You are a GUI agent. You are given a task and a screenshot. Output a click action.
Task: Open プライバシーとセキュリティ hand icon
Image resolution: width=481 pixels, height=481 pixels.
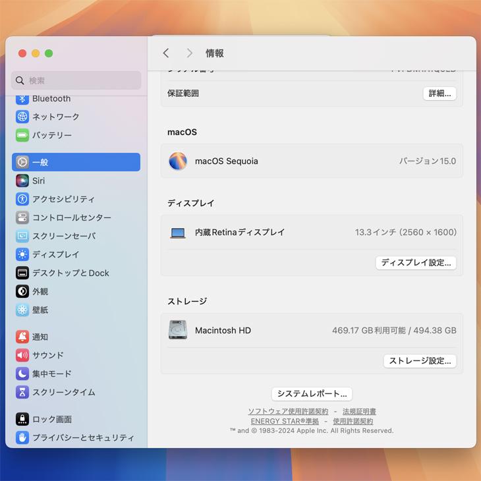pos(22,438)
